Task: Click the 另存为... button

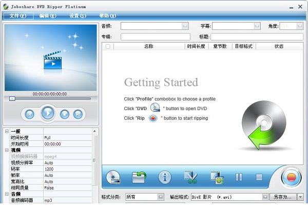Action: tap(283, 197)
